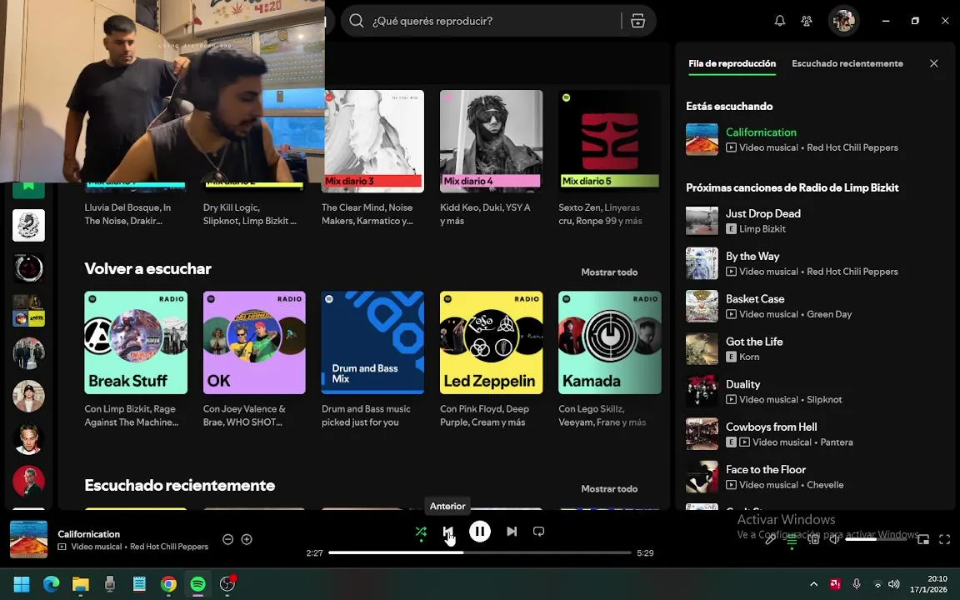Play Duality from the queue

[x=814, y=391]
